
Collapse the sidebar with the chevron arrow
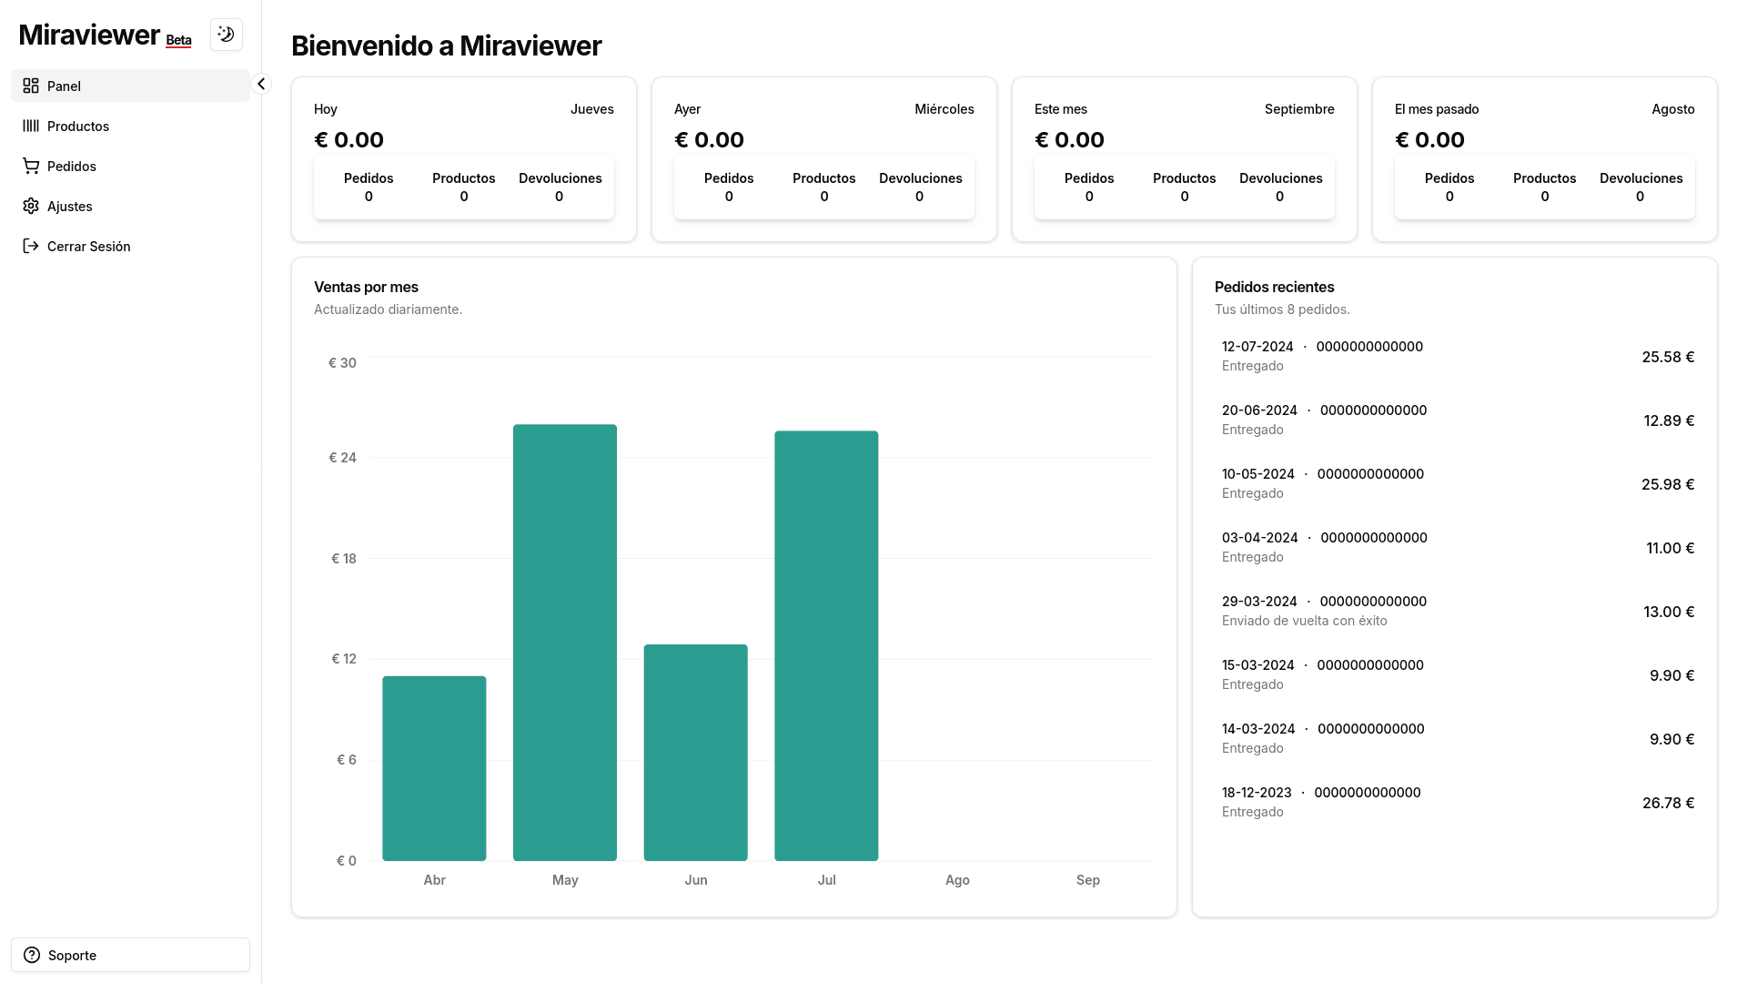(261, 84)
